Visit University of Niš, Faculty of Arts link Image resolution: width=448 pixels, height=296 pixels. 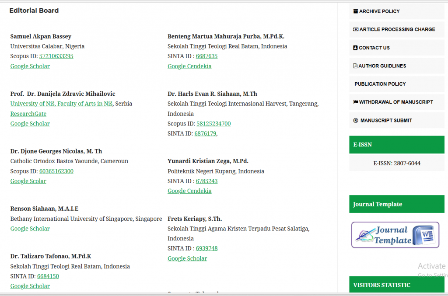(62, 104)
